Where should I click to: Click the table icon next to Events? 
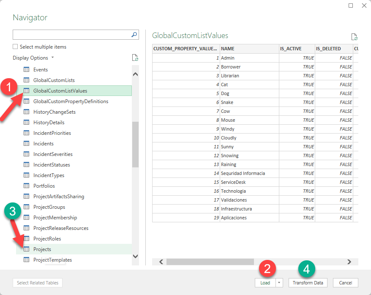[x=26, y=70]
